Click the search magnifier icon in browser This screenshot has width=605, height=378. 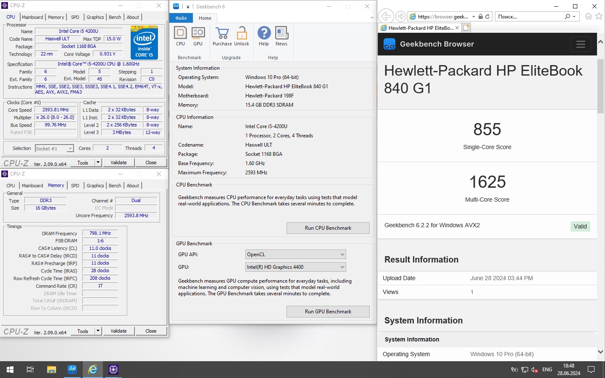coord(568,17)
